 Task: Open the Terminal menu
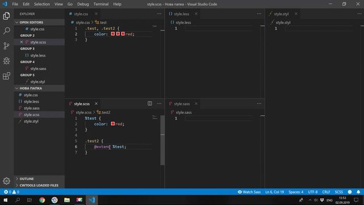point(101,4)
